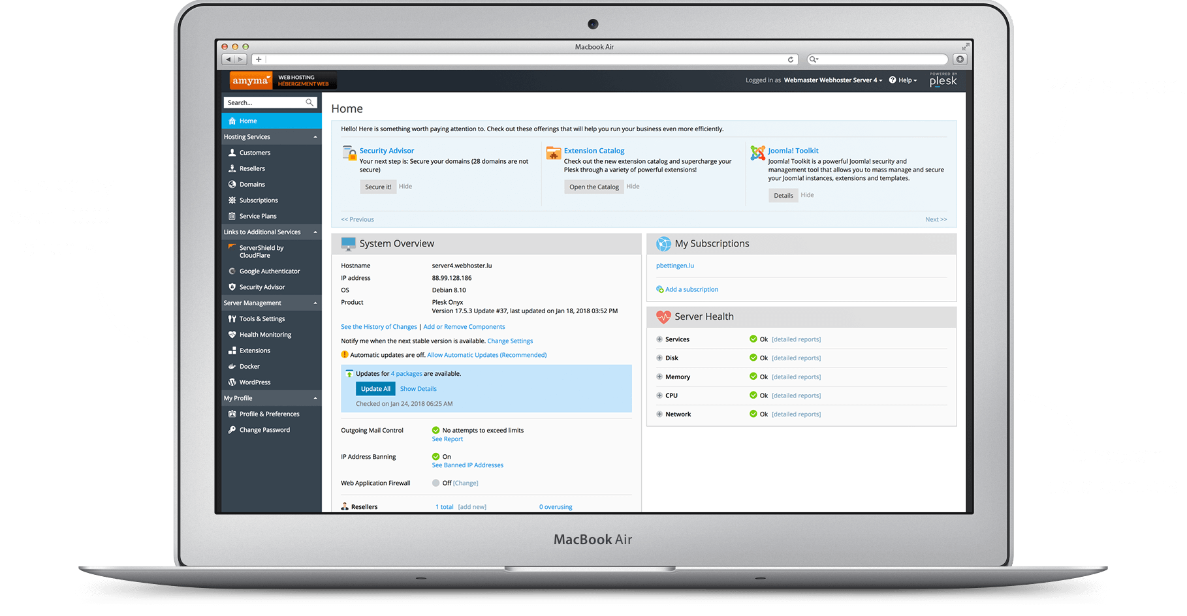This screenshot has width=1187, height=616.
Task: Open pbettingen.lu subscription
Action: 675,266
